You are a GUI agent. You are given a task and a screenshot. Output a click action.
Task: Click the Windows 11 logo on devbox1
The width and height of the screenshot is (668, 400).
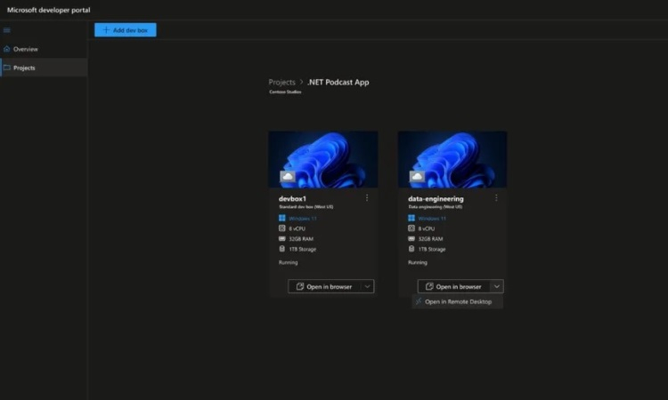[x=281, y=218]
